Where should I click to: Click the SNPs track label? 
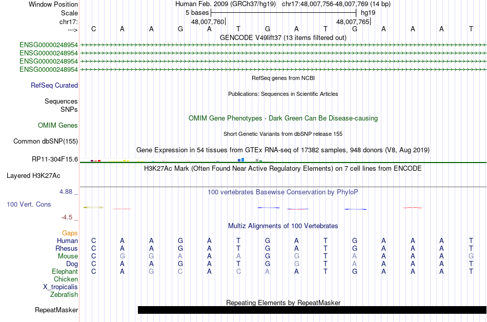tap(69, 109)
